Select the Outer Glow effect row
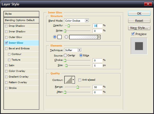Image resolution: width=154 pixels, height=114 pixels. click(21, 37)
